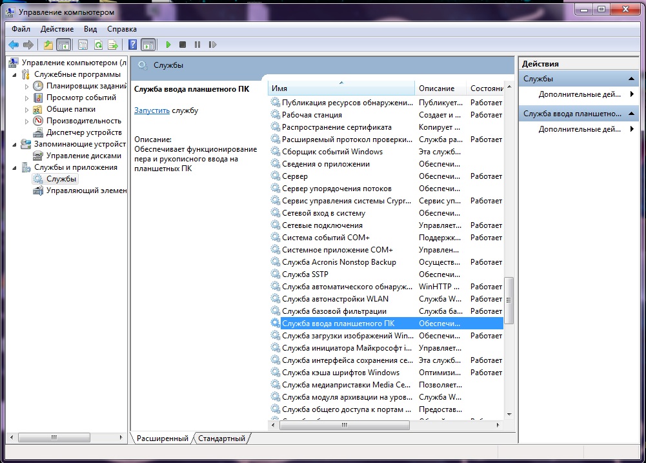Screen dimensions: 646x463
Task: Select Диспетчер устройств in the tree
Action: pos(83,132)
